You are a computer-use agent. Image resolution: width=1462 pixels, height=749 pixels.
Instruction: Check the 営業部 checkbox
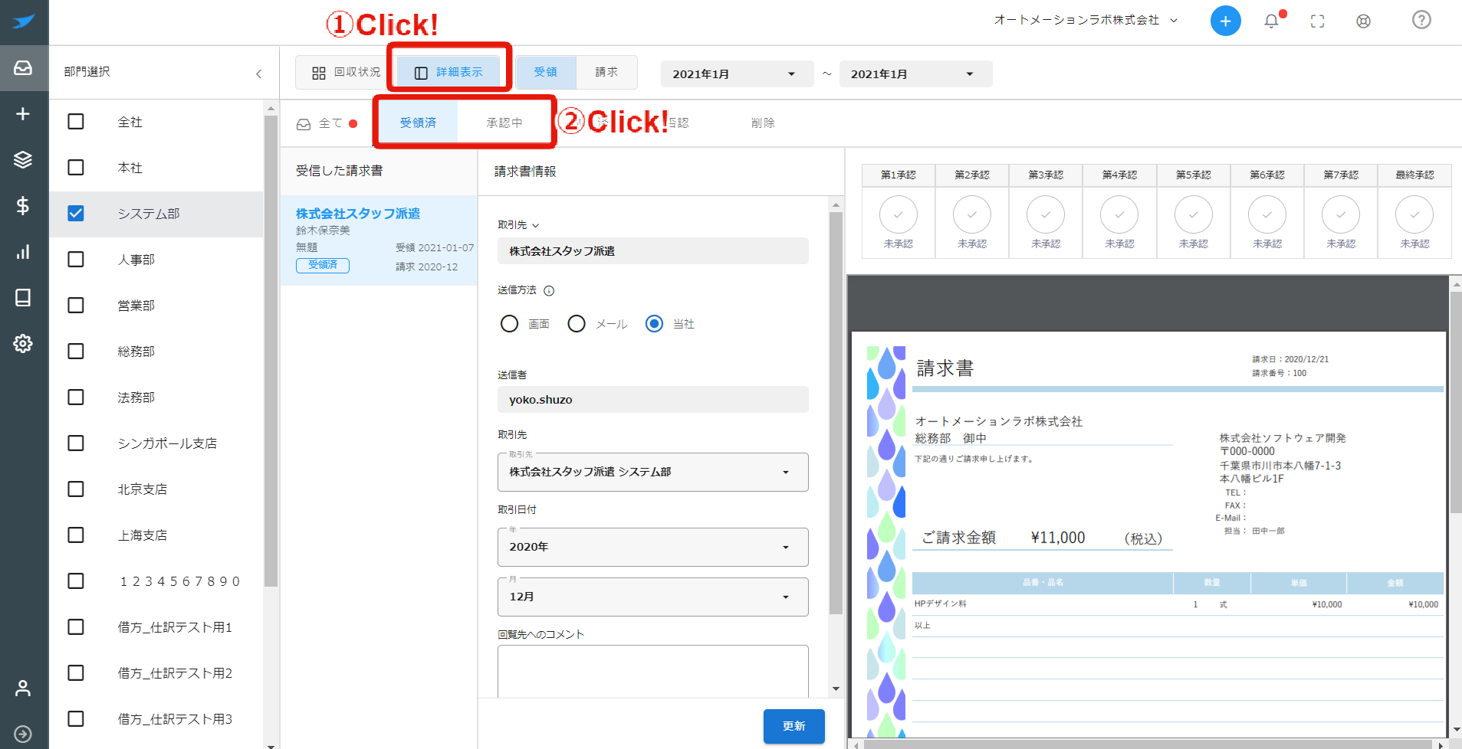coord(76,305)
